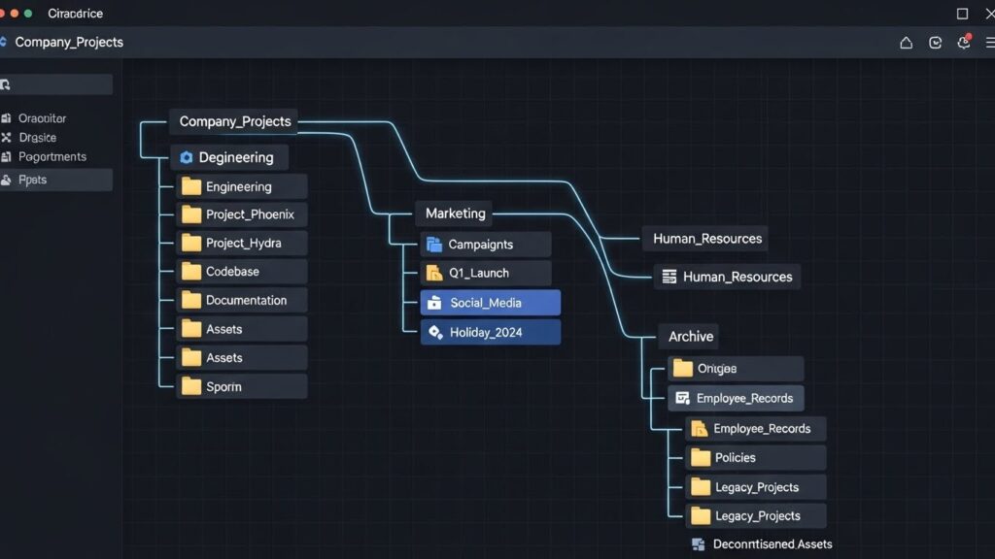This screenshot has width=995, height=559.
Task: Select the Social_Media node
Action: 490,303
